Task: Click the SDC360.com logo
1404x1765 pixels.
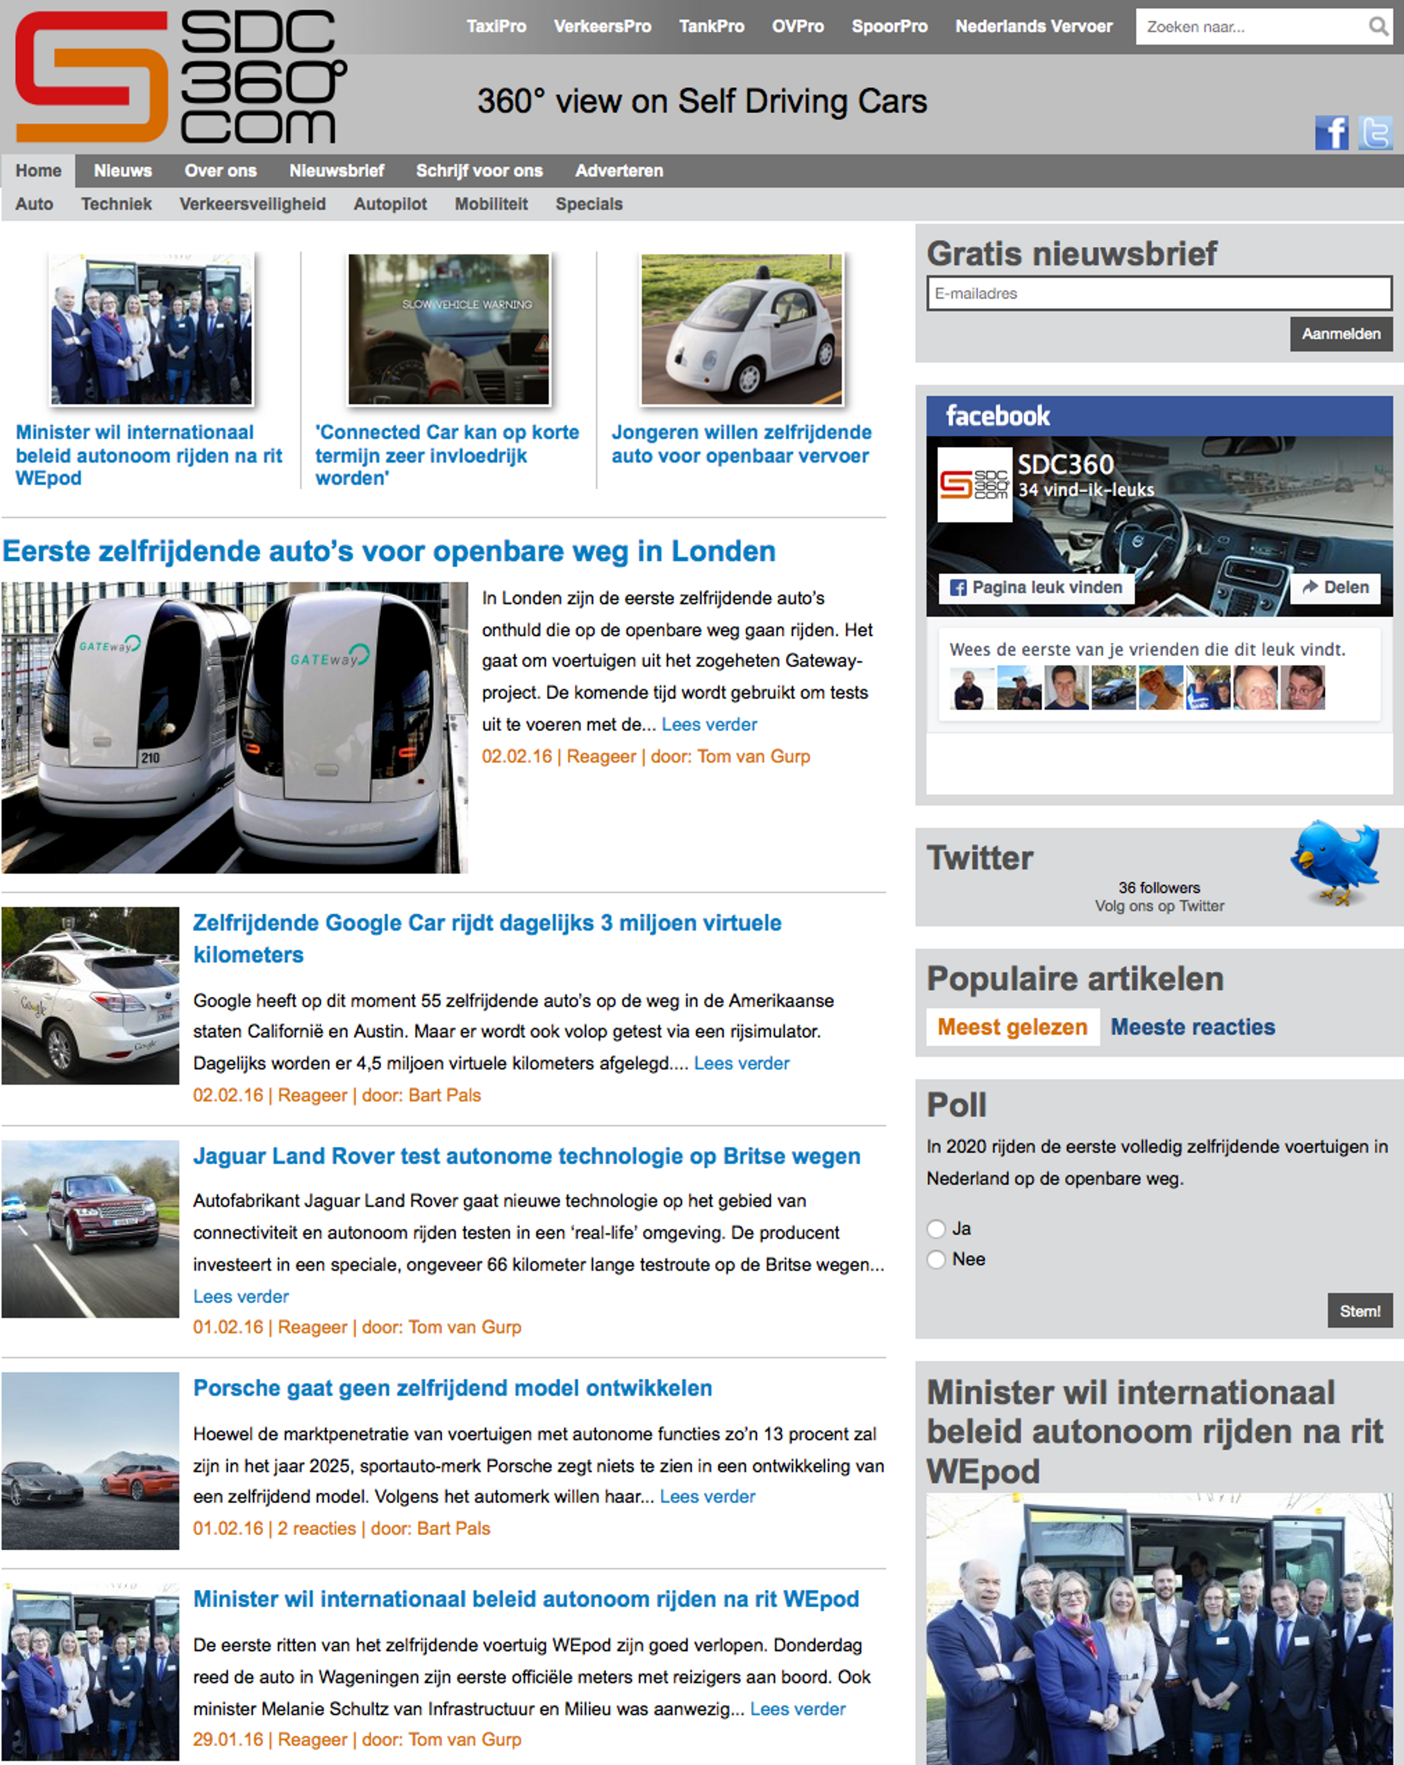Action: (x=180, y=77)
